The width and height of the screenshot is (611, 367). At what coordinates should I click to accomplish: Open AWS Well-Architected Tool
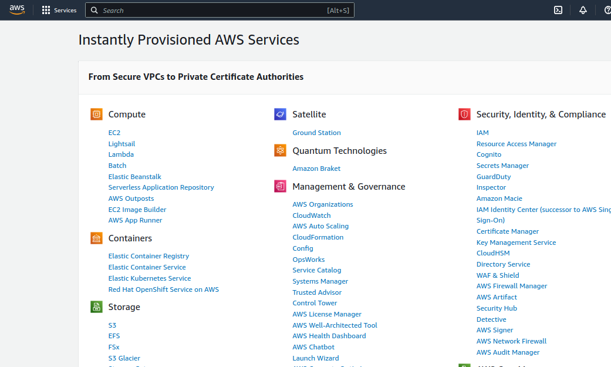[335, 325]
